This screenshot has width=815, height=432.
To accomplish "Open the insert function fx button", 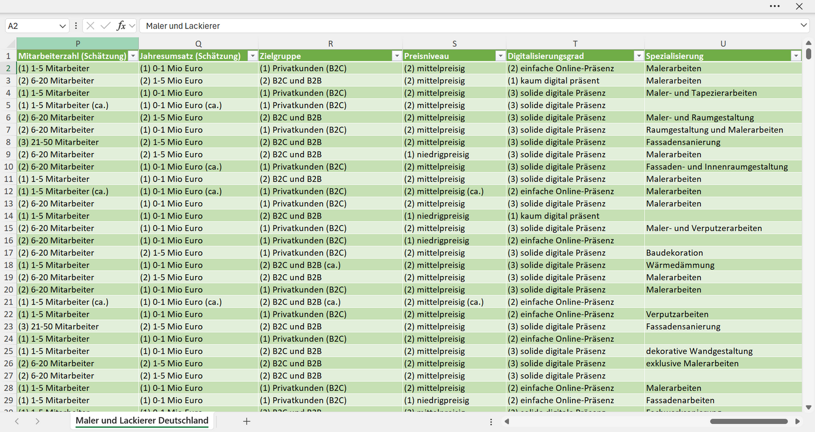I will click(121, 26).
